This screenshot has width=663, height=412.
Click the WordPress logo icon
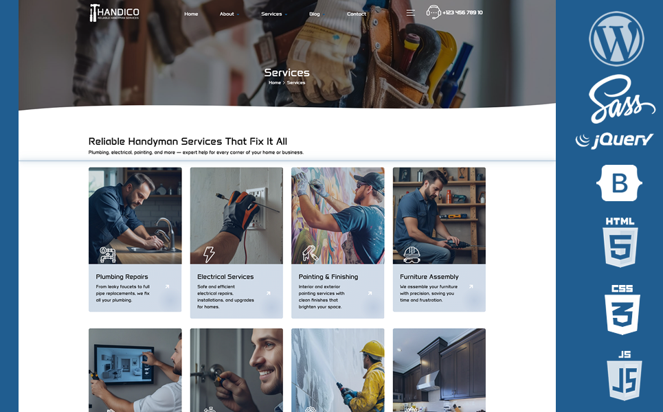tap(616, 38)
